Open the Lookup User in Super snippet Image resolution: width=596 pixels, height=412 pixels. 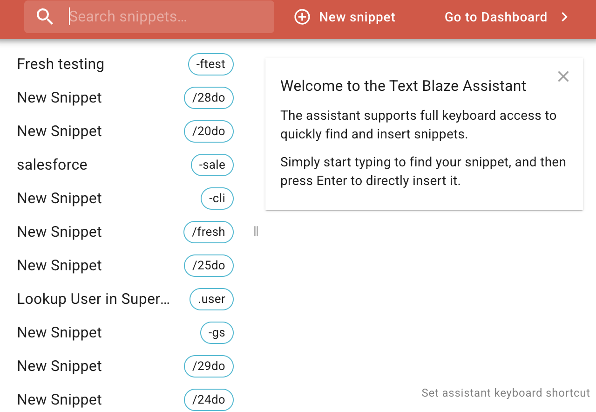[x=93, y=299]
